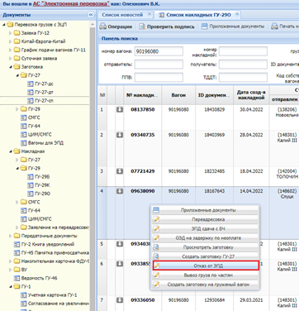Image resolution: width=299 pixels, height=311 pixels.
Task: Collapse the Документы side panel
Action: pyautogui.click(x=91, y=15)
